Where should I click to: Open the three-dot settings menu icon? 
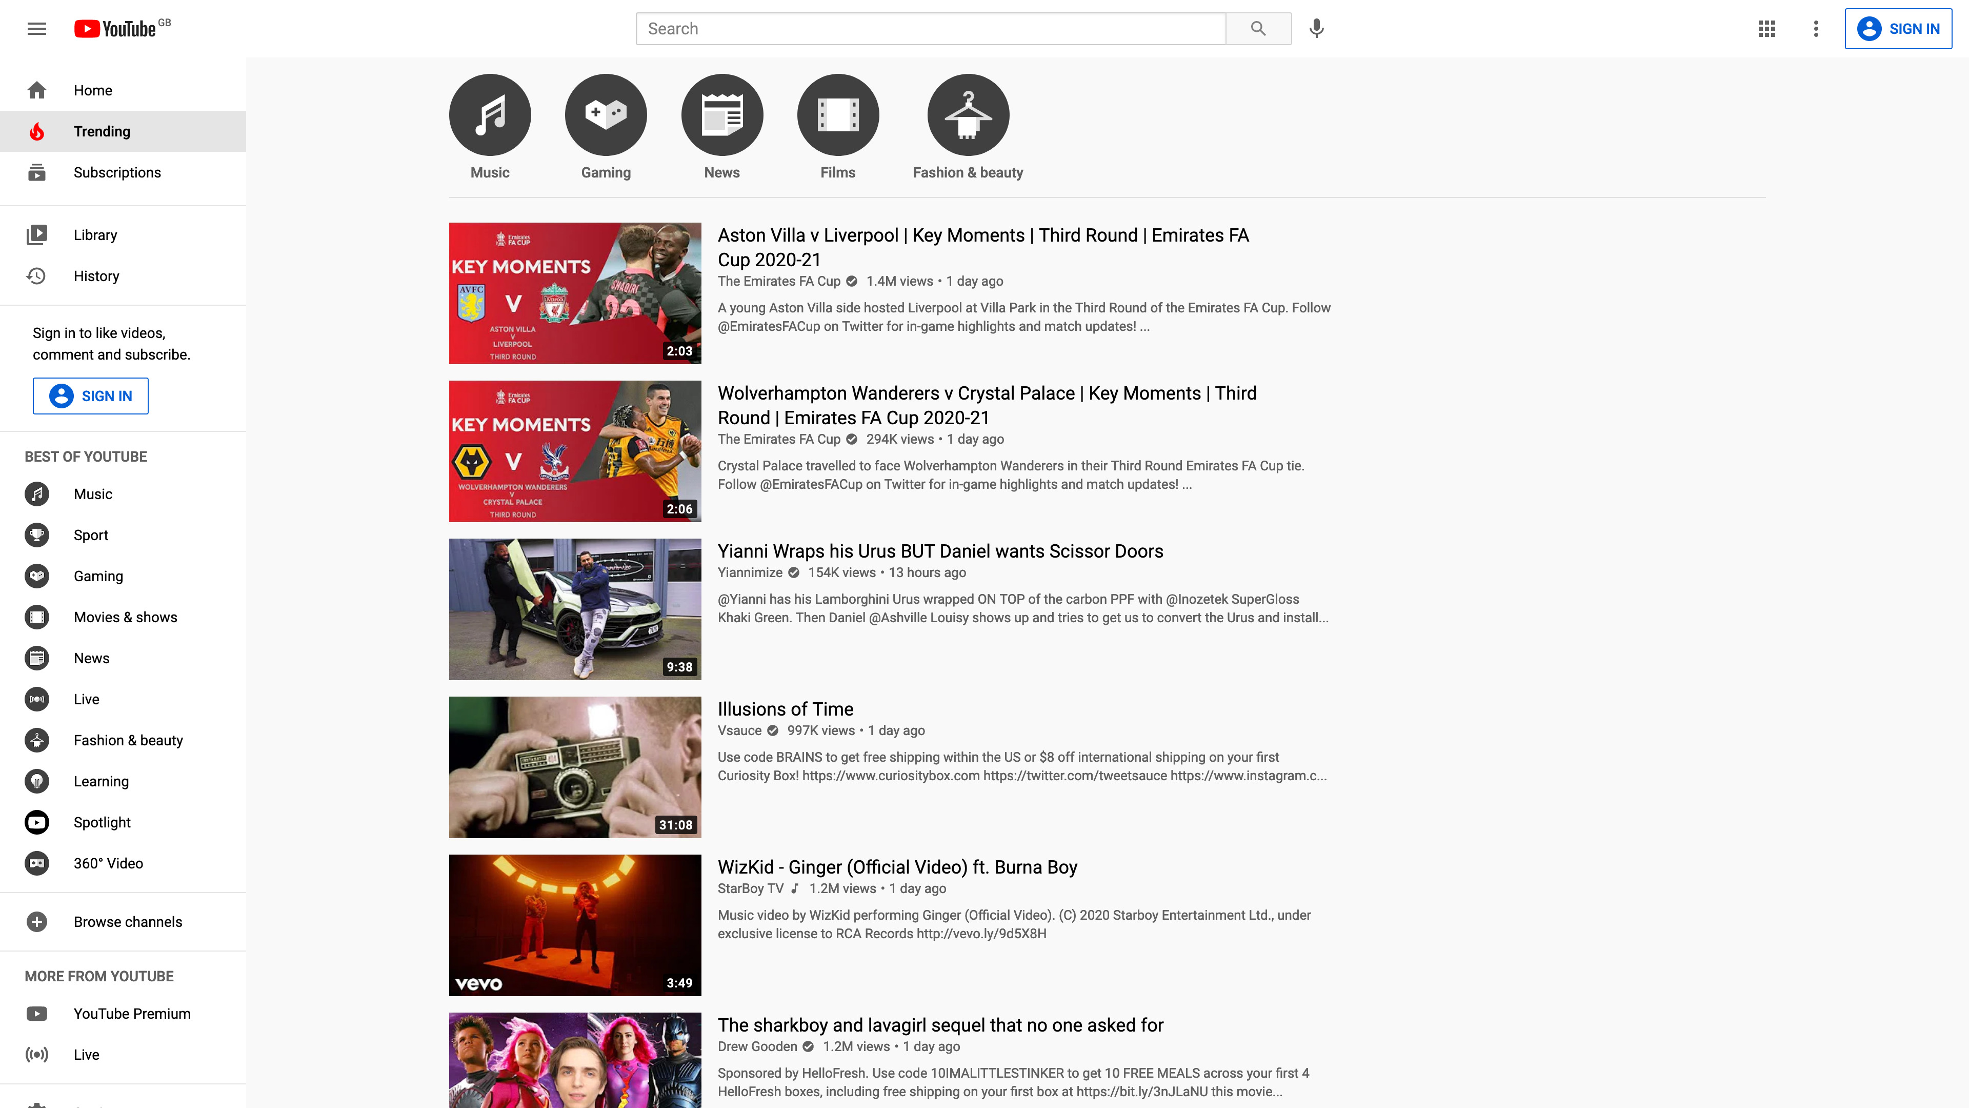click(x=1816, y=28)
